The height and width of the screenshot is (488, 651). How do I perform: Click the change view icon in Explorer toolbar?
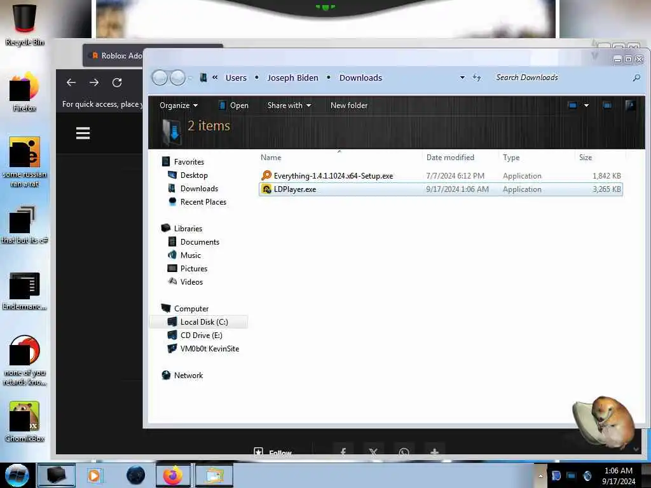click(573, 105)
